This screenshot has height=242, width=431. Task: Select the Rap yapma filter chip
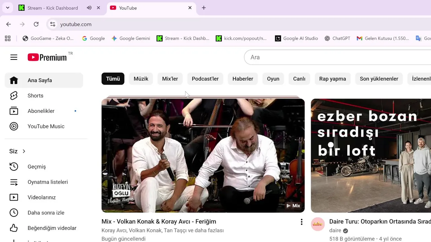click(333, 79)
